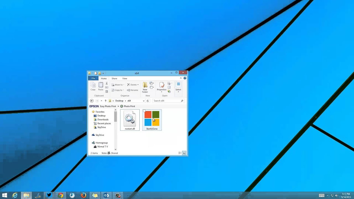This screenshot has height=199, width=354.
Task: Click the Windows Start button
Action: point(4,195)
